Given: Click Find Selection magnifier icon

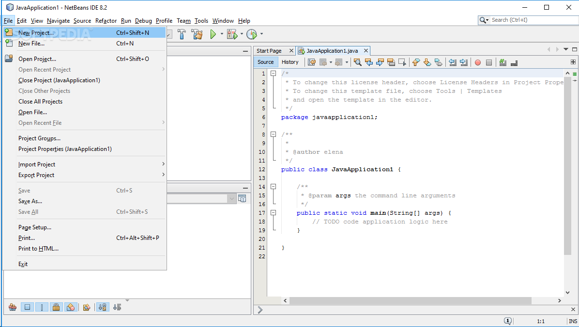Looking at the screenshot, I should 357,62.
